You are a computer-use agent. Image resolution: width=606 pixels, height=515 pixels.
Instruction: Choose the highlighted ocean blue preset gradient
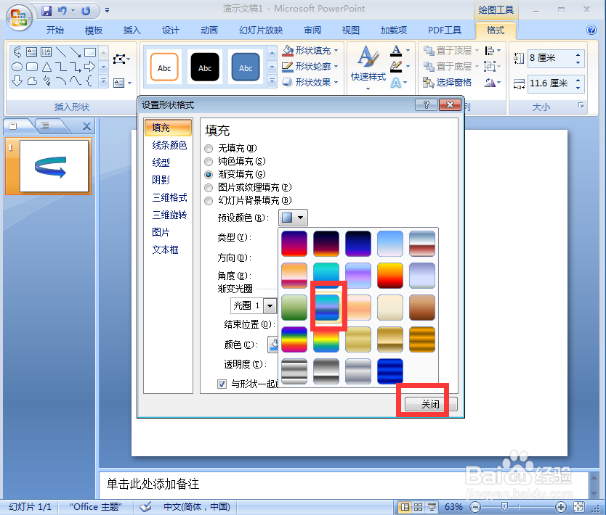coord(326,308)
